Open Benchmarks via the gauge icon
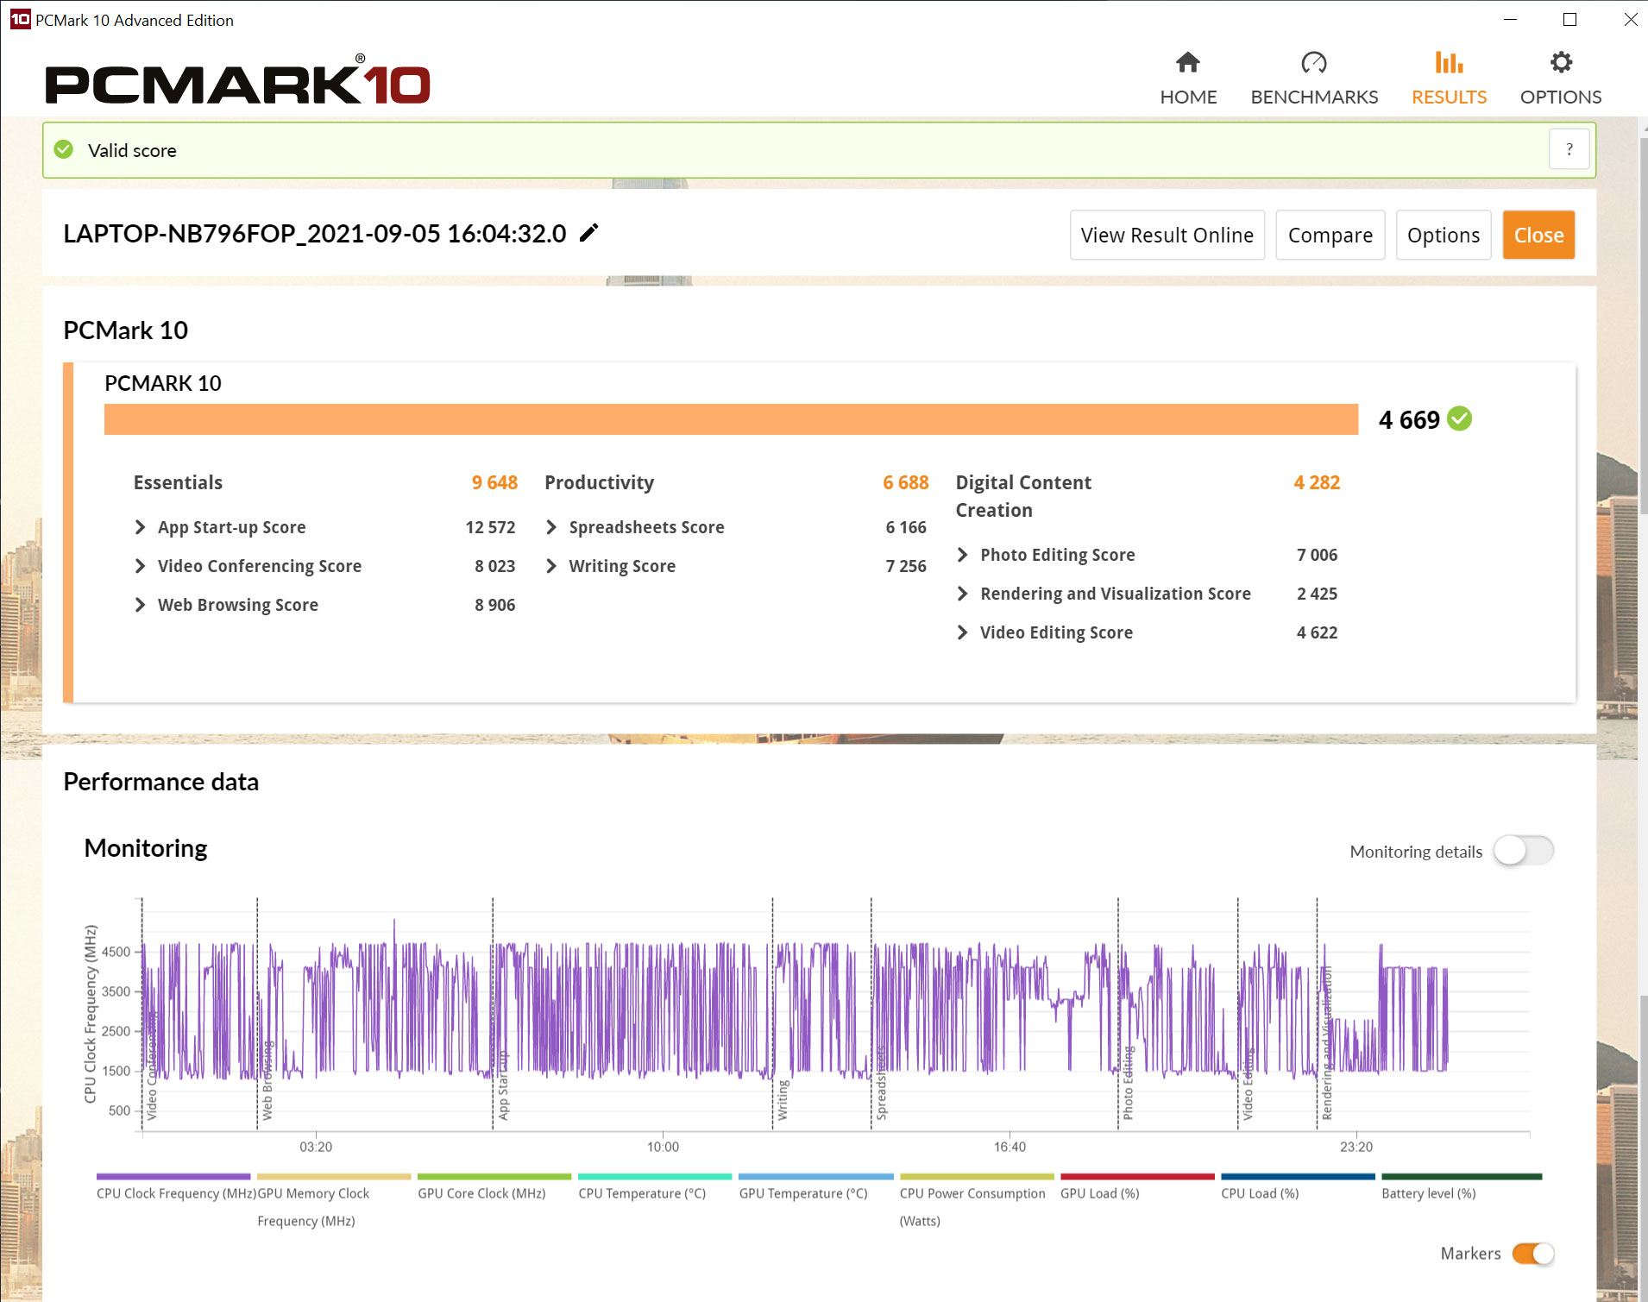This screenshot has height=1302, width=1648. point(1313,63)
